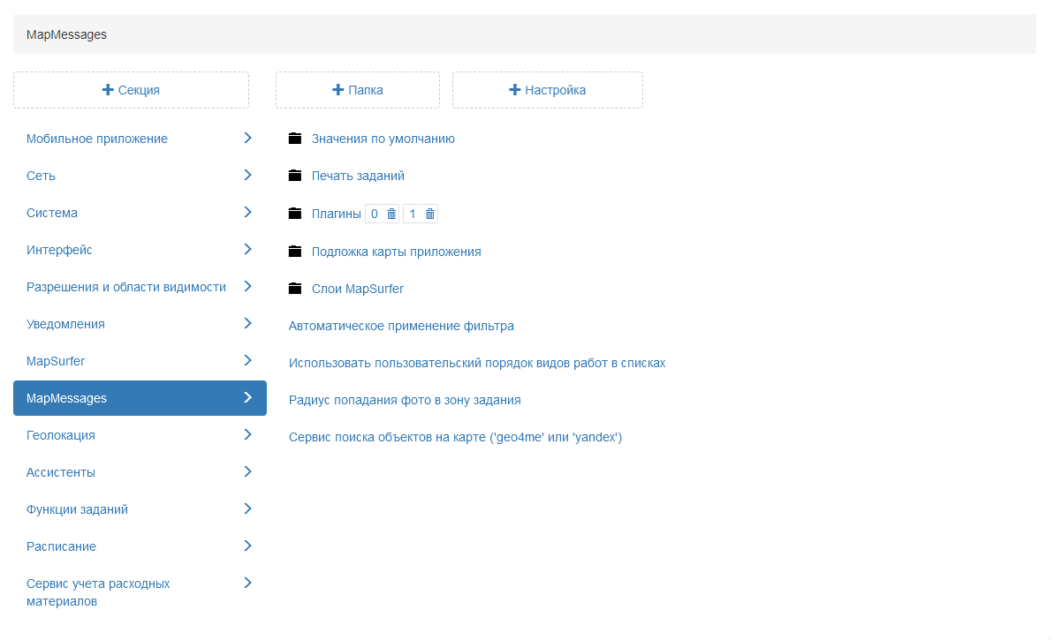Expand chevron for MapSurfer section

pos(247,360)
